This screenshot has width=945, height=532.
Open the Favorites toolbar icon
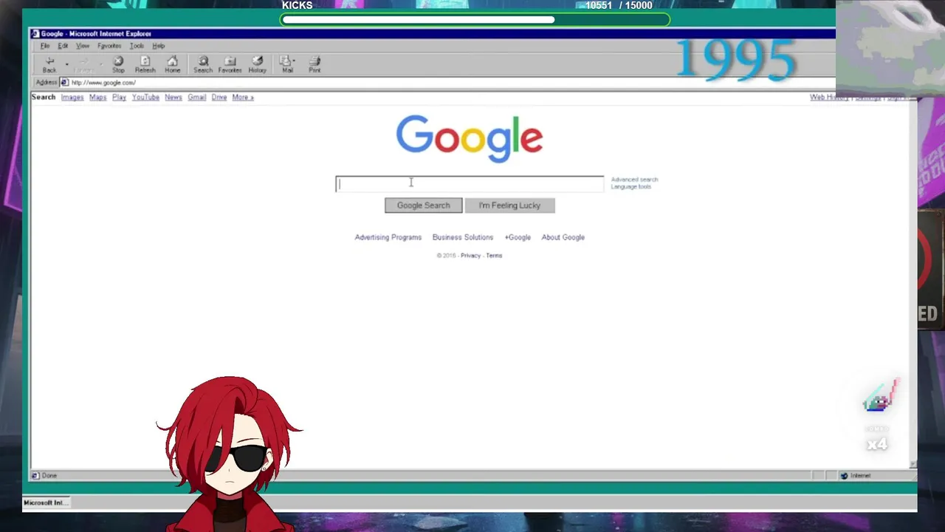(x=230, y=64)
